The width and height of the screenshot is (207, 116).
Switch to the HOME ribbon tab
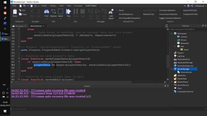tap(44, 6)
